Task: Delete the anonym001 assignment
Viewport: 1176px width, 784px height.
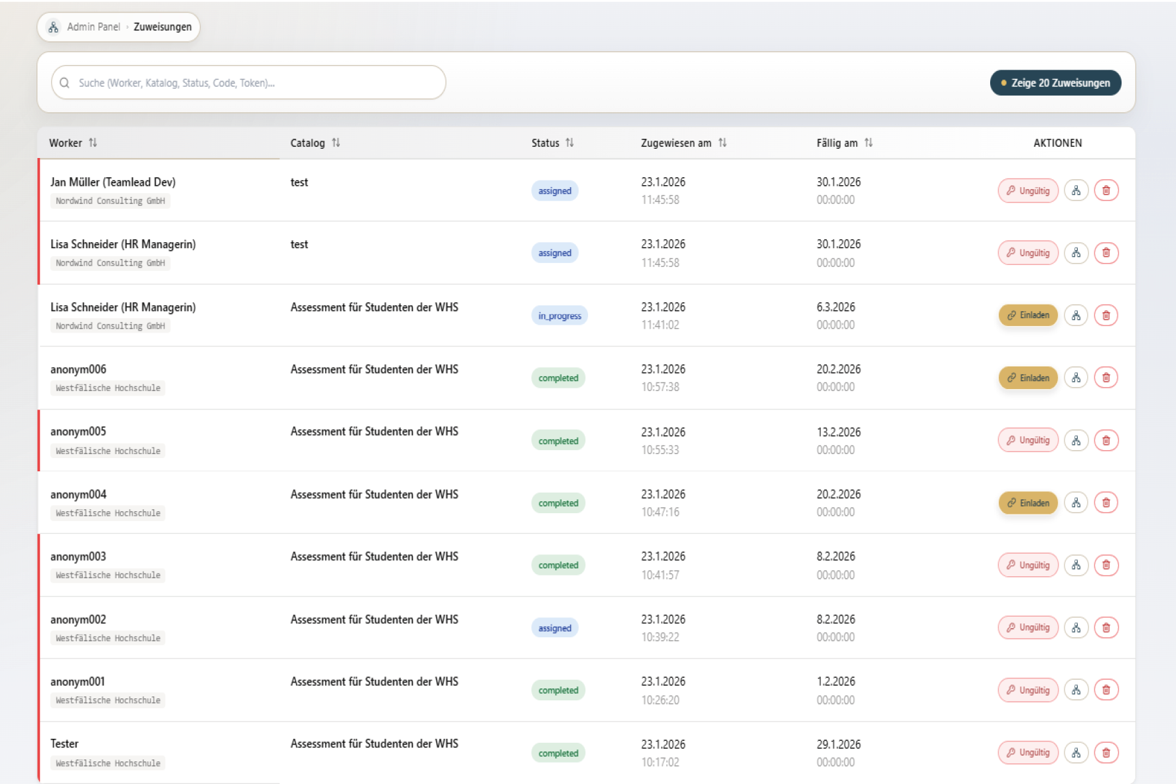Action: 1106,690
